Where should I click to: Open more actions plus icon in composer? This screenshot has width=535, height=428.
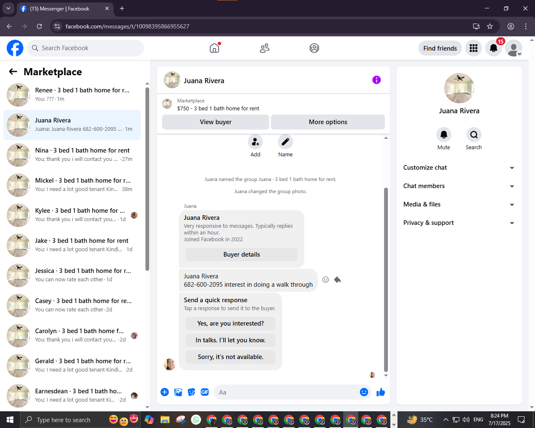[165, 392]
